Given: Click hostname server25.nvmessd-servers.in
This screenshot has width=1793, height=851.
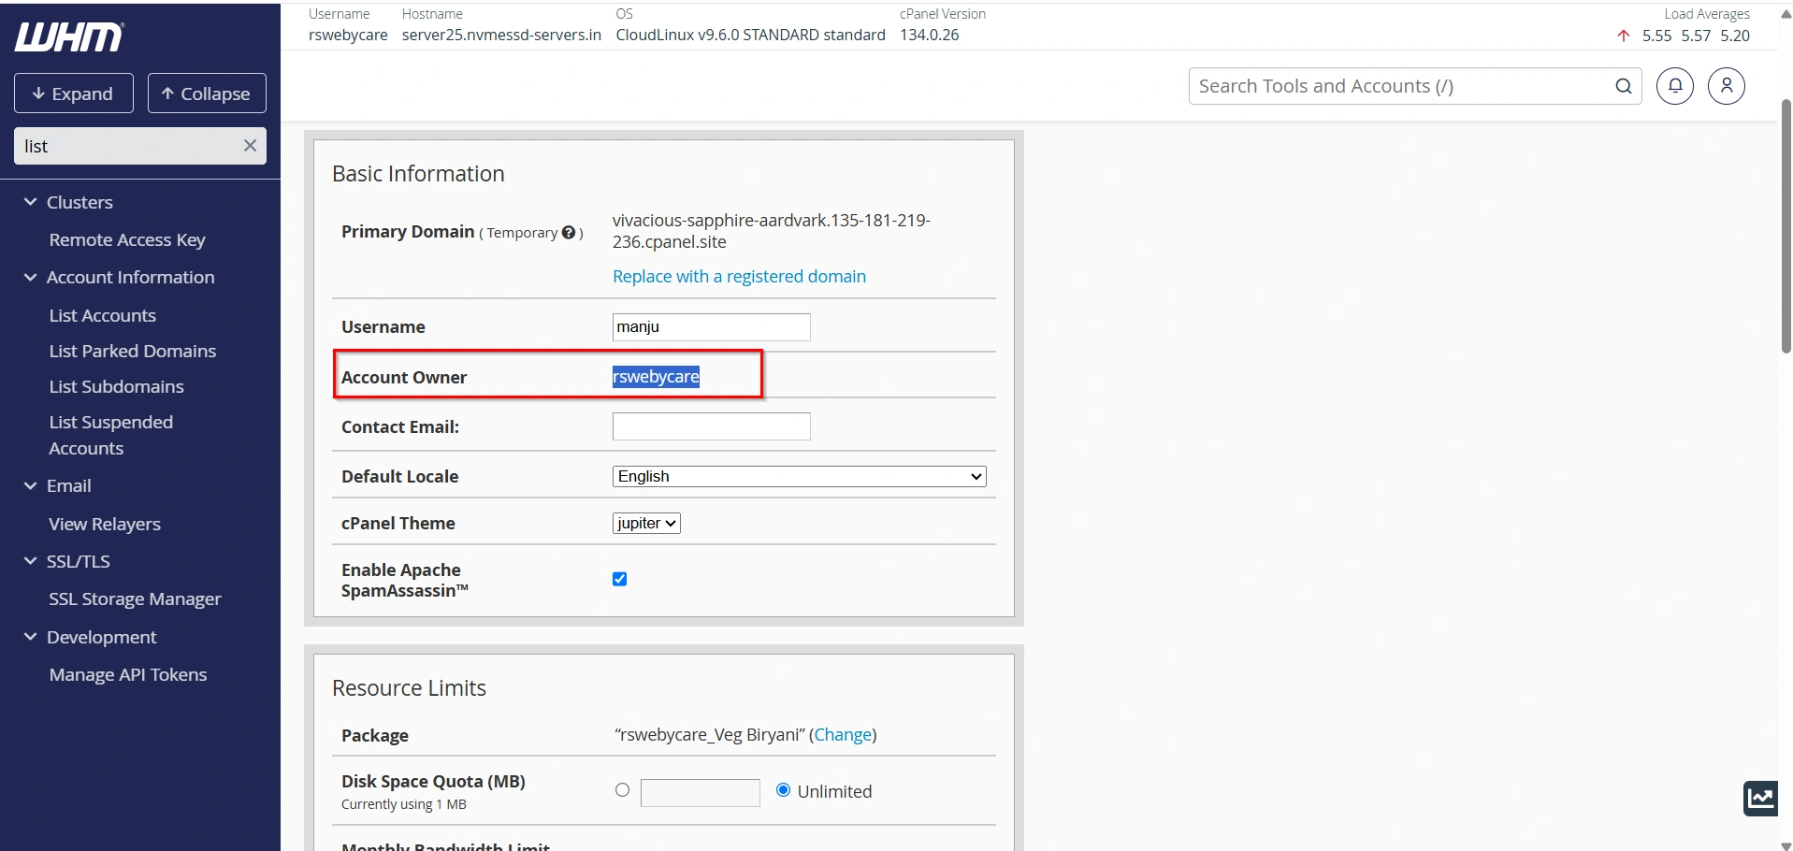Looking at the screenshot, I should point(501,35).
